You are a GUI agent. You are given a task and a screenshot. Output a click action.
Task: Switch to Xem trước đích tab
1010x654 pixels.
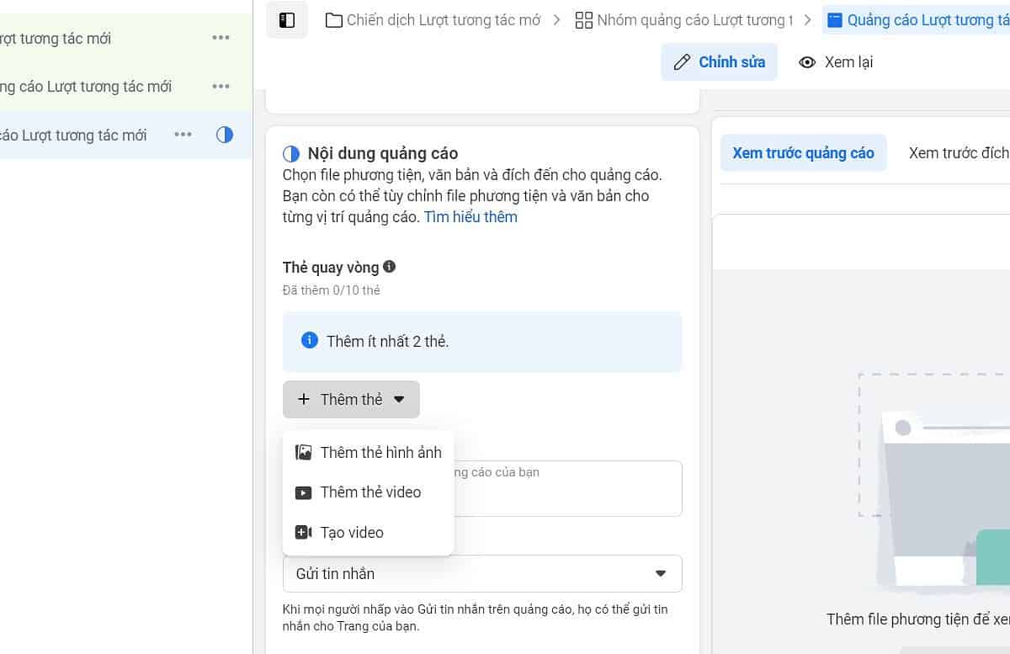[958, 153]
